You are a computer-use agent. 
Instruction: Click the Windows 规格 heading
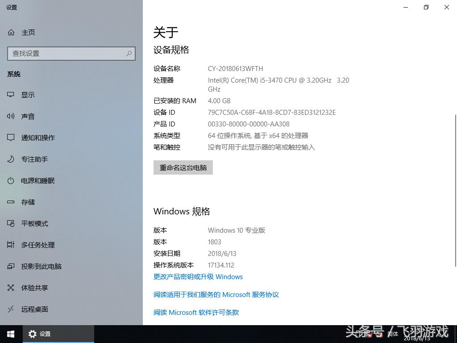(x=182, y=211)
